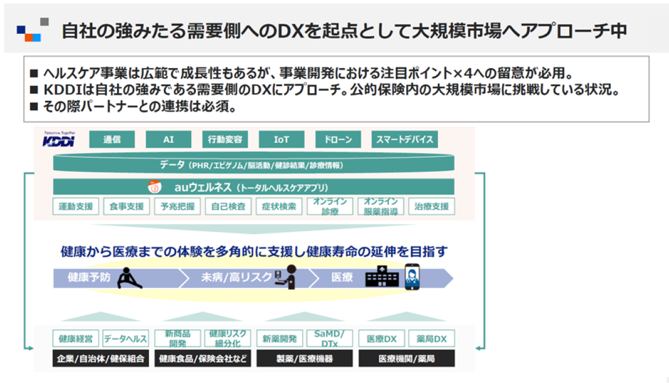Click the 製薬/医療機器 label

click(305, 358)
